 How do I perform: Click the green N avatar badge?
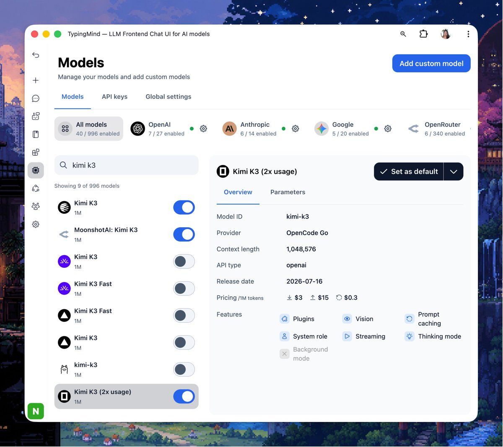click(x=36, y=411)
